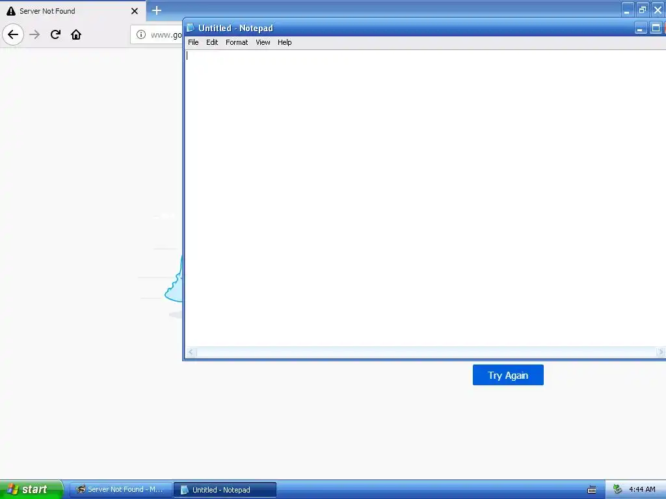Close the Server Not Found tab

[135, 11]
